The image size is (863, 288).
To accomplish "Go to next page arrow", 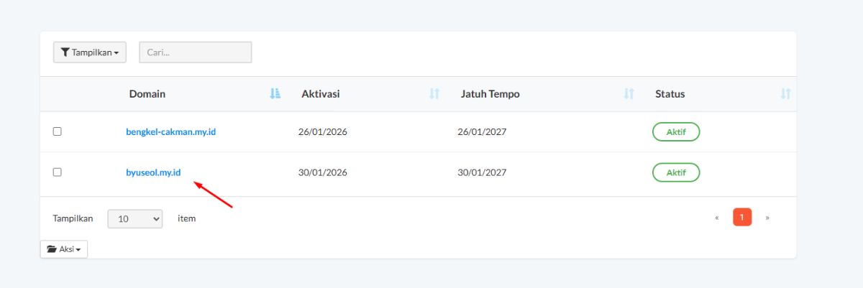I will [x=767, y=218].
